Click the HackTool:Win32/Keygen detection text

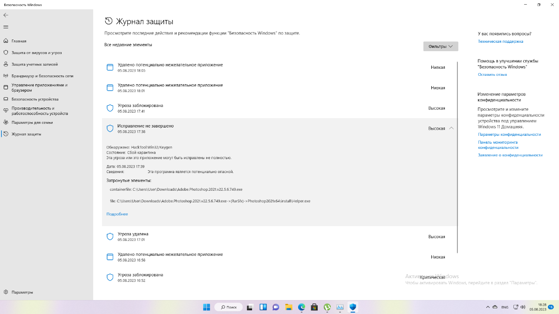coord(151,147)
